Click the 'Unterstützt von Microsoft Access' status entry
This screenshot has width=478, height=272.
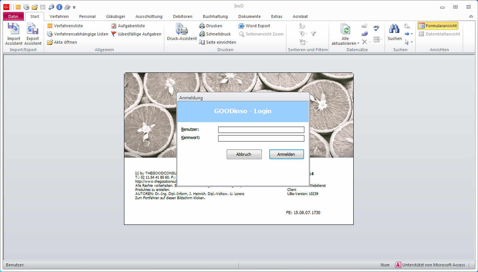coord(430,265)
